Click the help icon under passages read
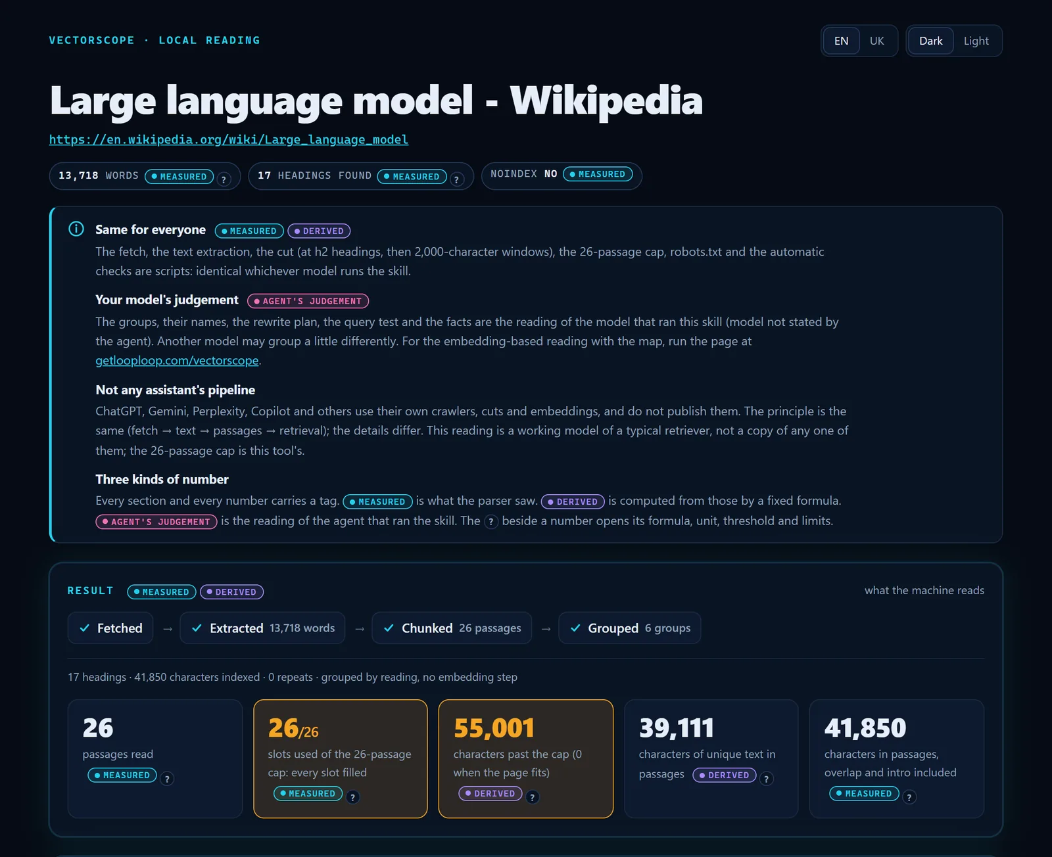Screen dimensions: 1052x857 pyautogui.click(x=167, y=779)
